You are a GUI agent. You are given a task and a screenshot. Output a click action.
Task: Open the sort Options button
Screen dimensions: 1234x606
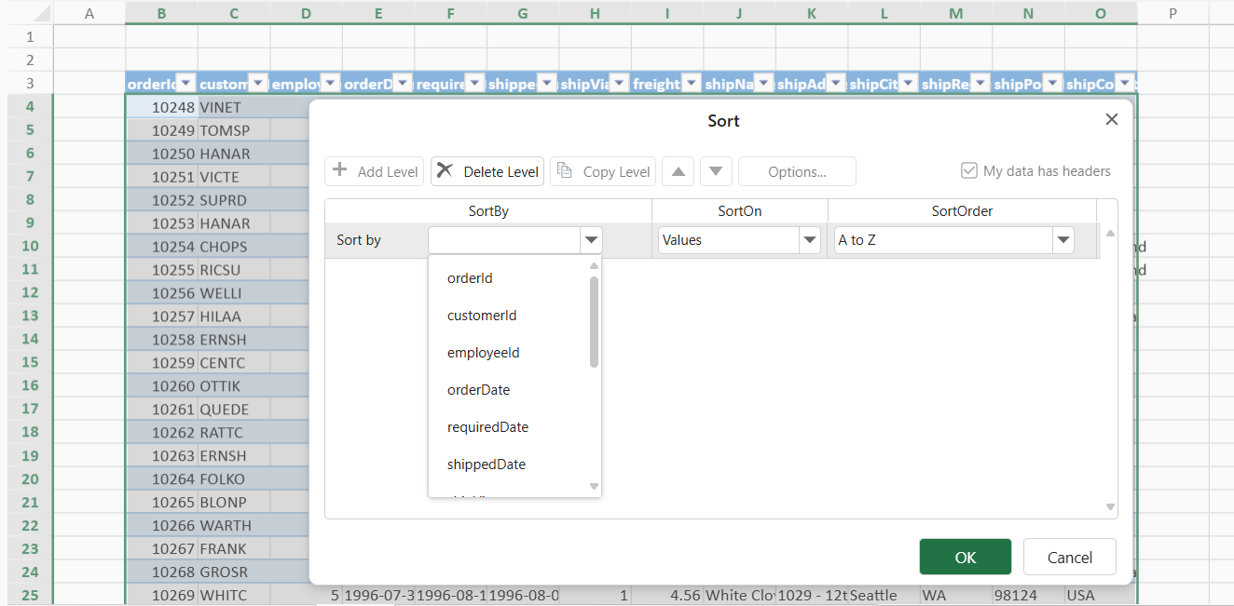(797, 171)
